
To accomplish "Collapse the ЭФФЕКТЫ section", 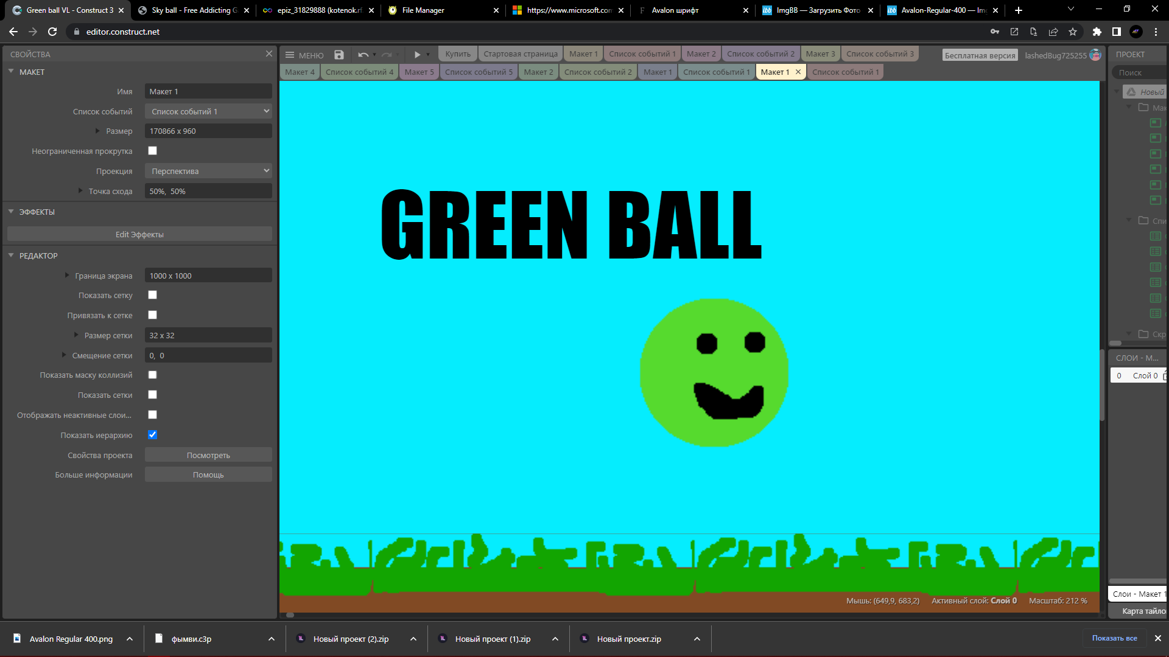I will [x=11, y=212].
